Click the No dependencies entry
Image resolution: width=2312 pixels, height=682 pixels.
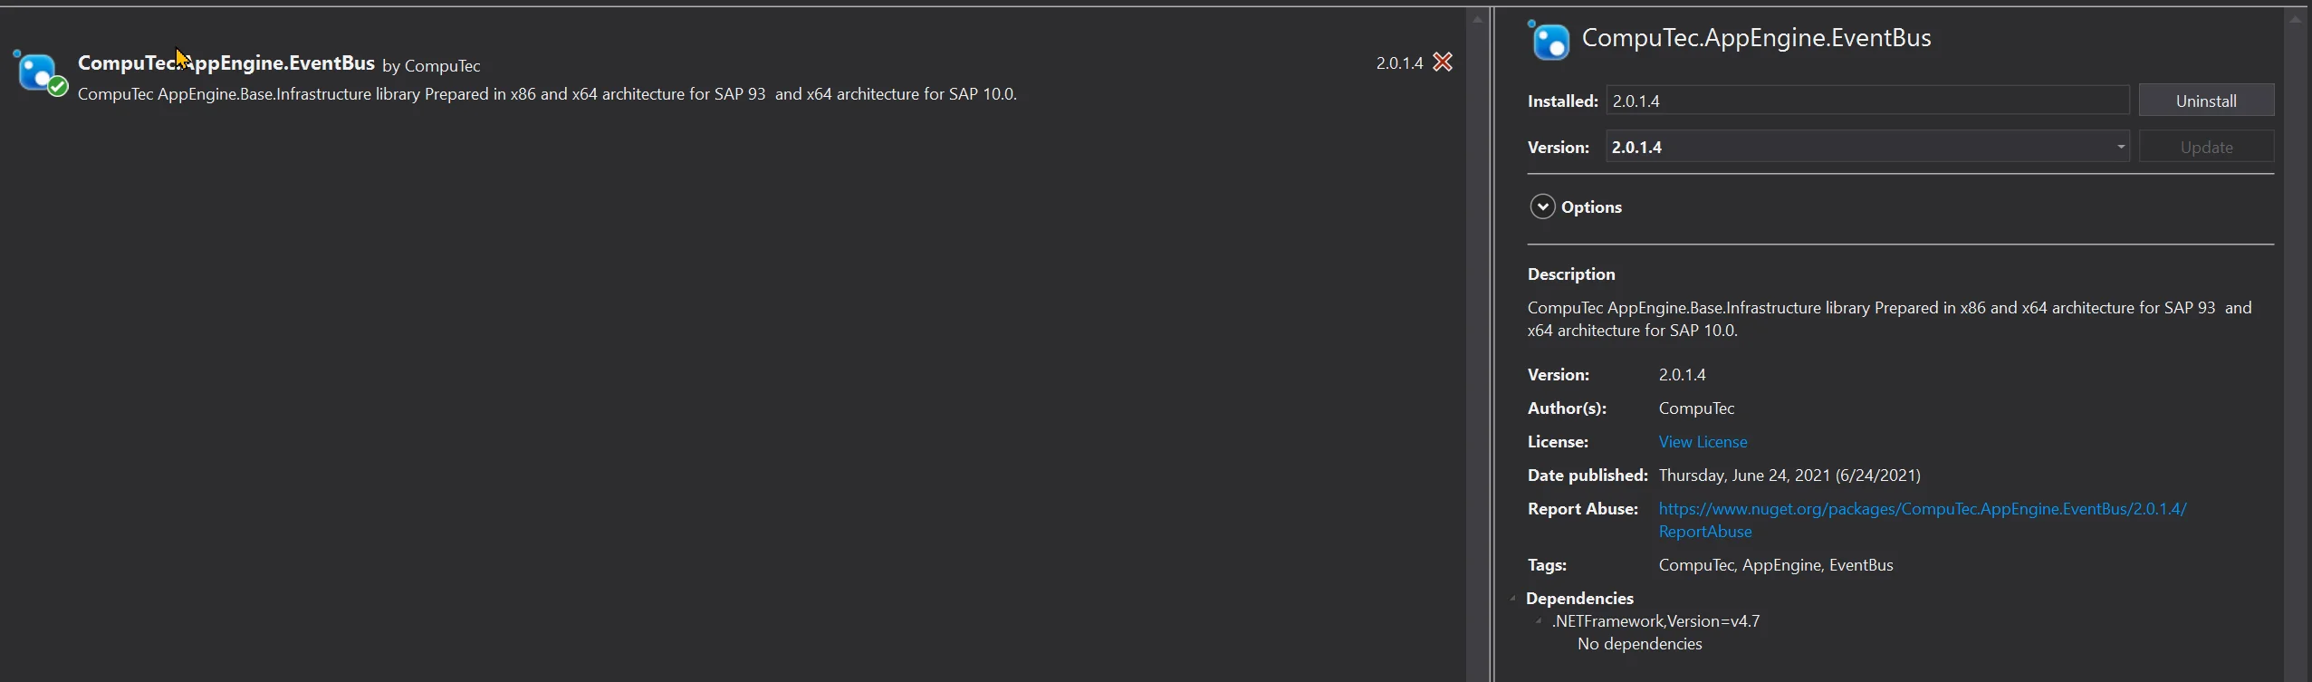tap(1639, 644)
